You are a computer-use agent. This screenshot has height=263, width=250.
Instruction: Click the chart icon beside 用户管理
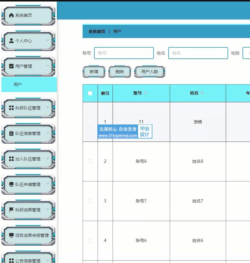pyautogui.click(x=11, y=66)
